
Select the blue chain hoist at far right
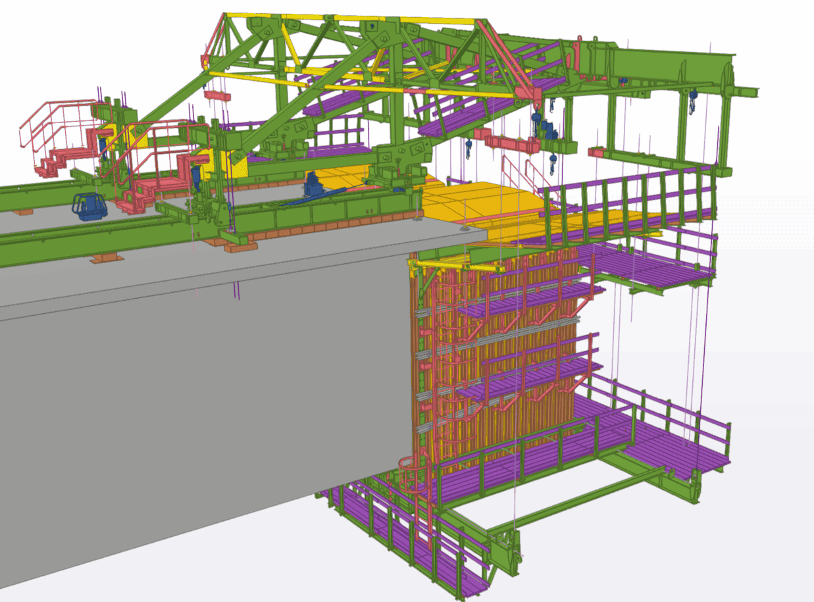point(692,102)
